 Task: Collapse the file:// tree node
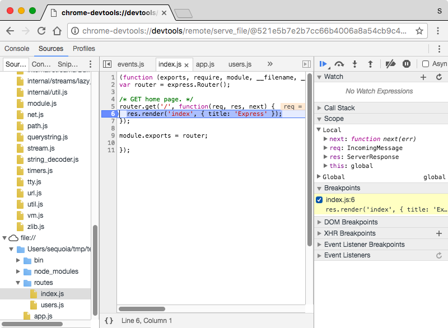coord(4,238)
